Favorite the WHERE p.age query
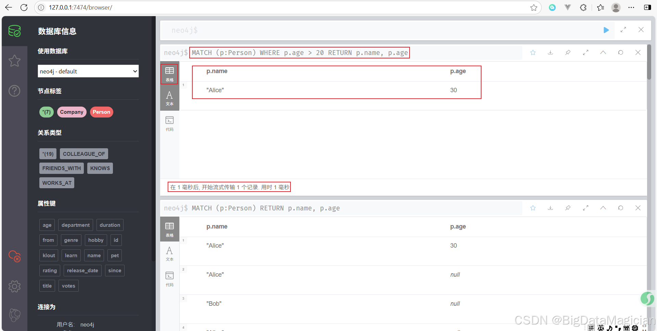657x331 pixels. pyautogui.click(x=533, y=53)
